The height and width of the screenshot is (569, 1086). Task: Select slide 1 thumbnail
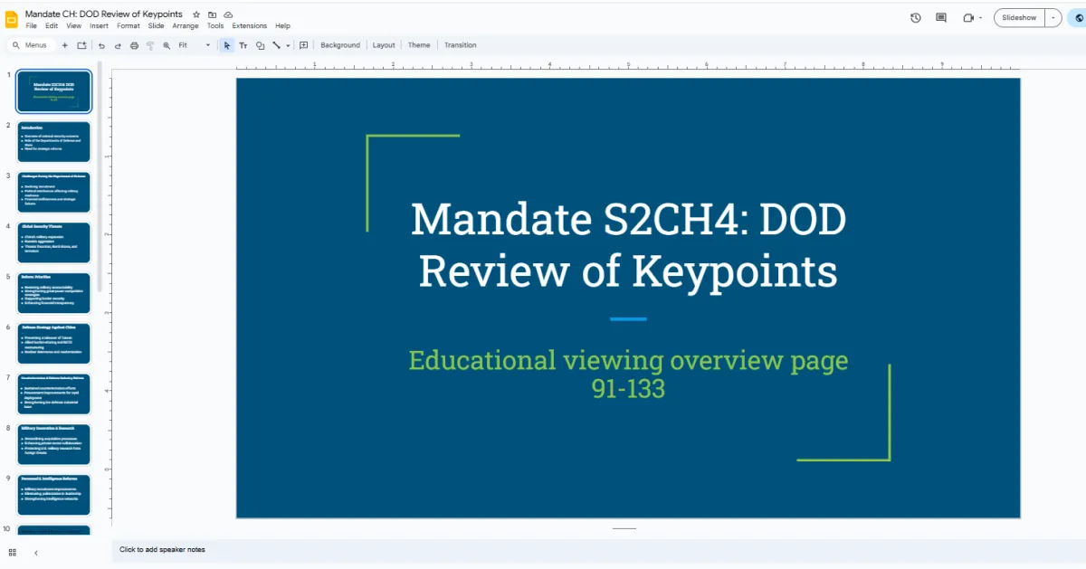[53, 91]
